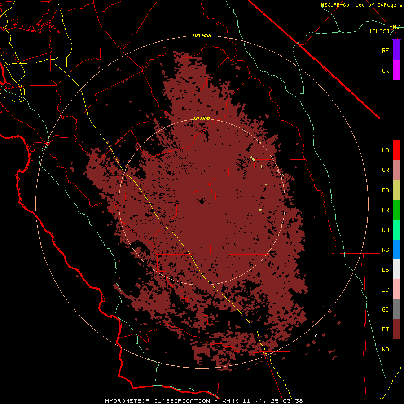The width and height of the screenshot is (404, 404).
Task: Click the white DS legend swatch
Action: [x=396, y=269]
